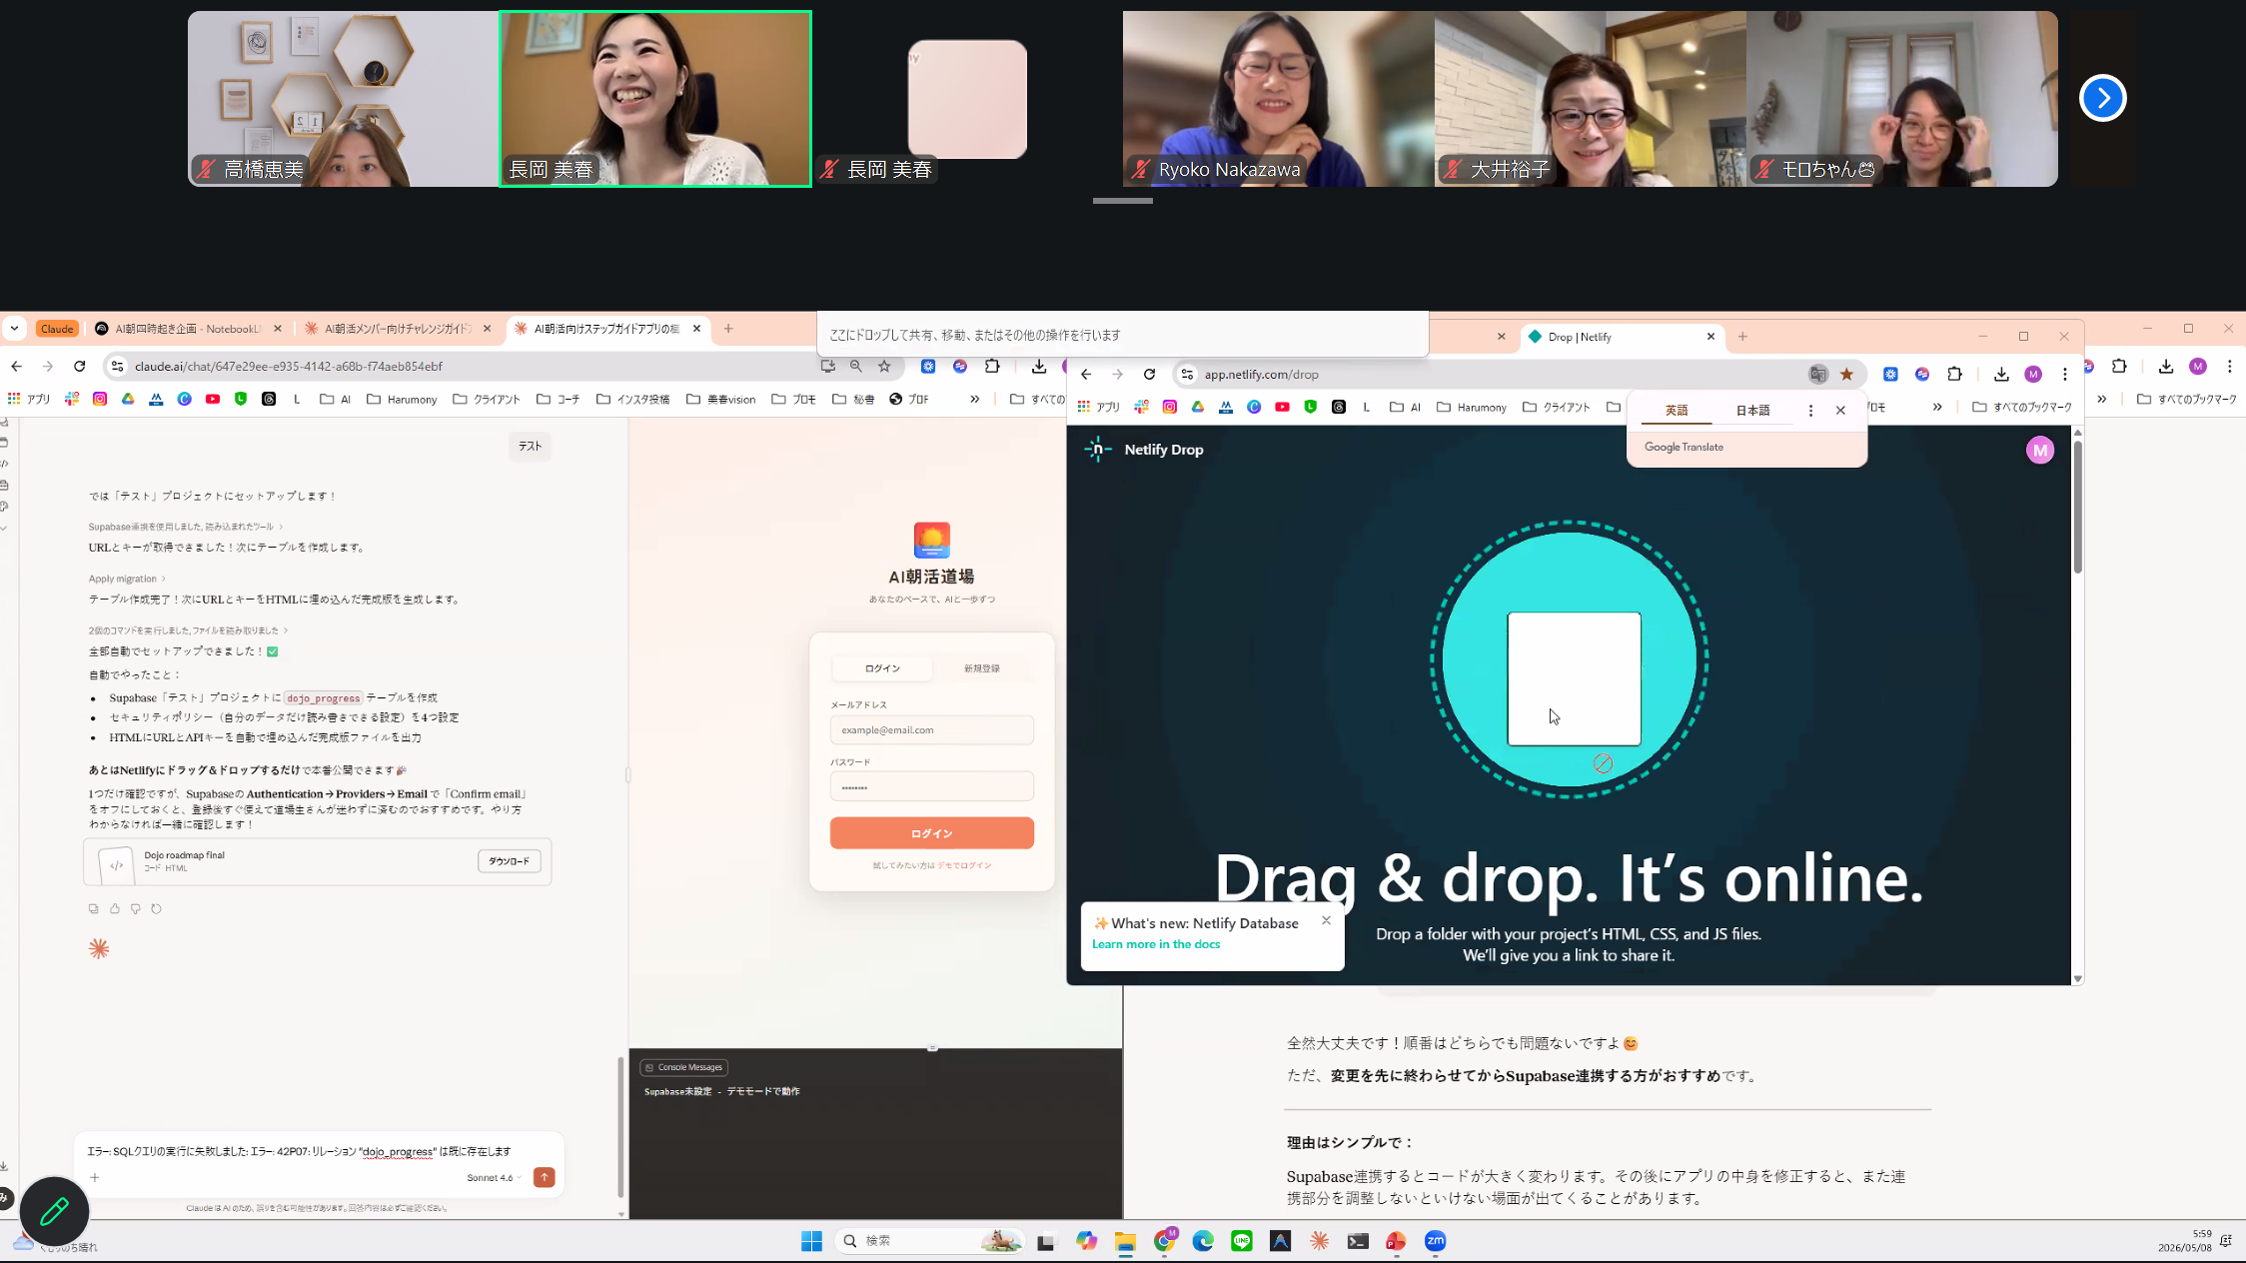Open Windows Start menu
The height and width of the screenshot is (1263, 2246).
point(811,1241)
